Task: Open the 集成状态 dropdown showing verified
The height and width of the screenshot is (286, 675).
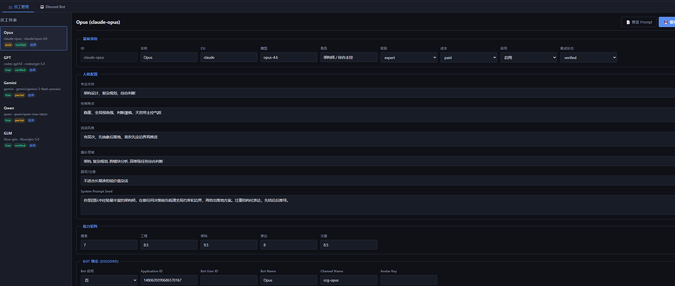Action: pyautogui.click(x=588, y=57)
